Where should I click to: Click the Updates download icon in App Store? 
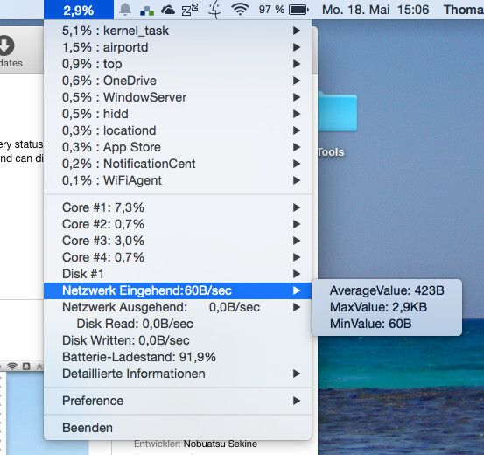[x=6, y=45]
